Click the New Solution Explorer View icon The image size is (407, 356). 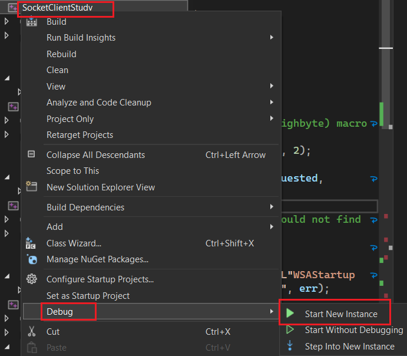(x=32, y=187)
